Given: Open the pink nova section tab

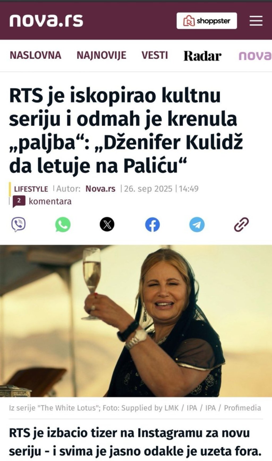Looking at the screenshot, I should pyautogui.click(x=255, y=56).
